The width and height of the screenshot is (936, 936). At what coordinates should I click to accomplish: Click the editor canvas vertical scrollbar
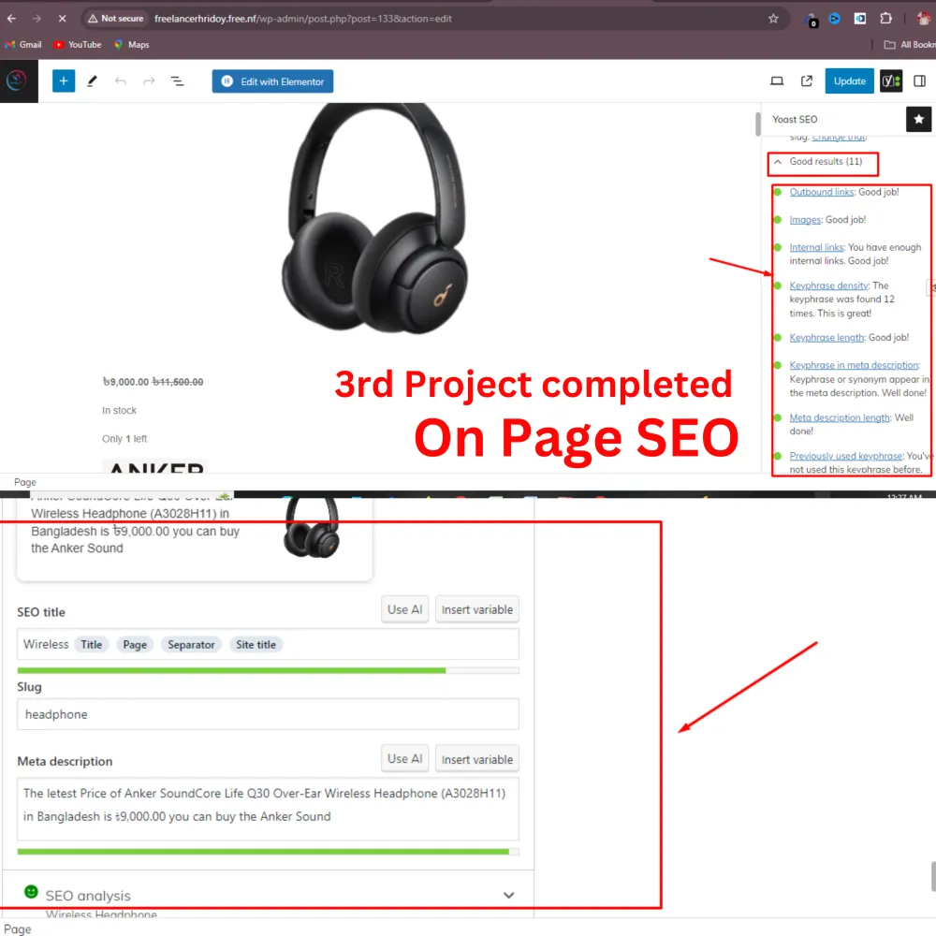click(758, 124)
